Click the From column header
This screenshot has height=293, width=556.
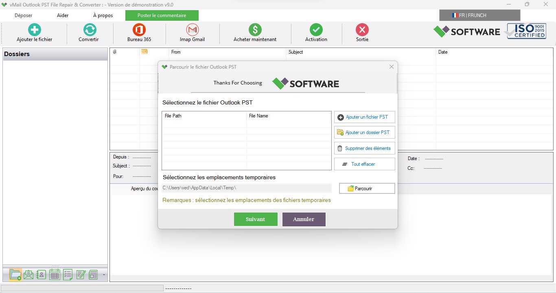point(228,52)
